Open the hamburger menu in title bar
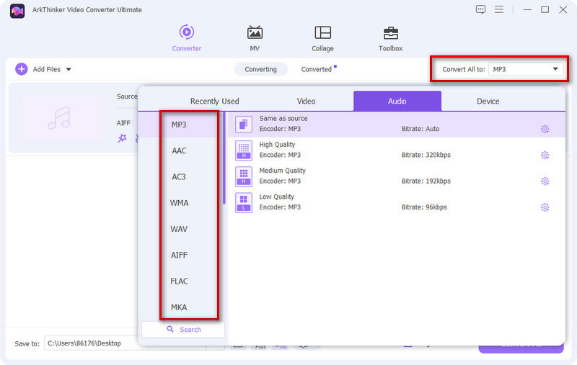Viewport: 577px width, 365px height. (x=499, y=9)
